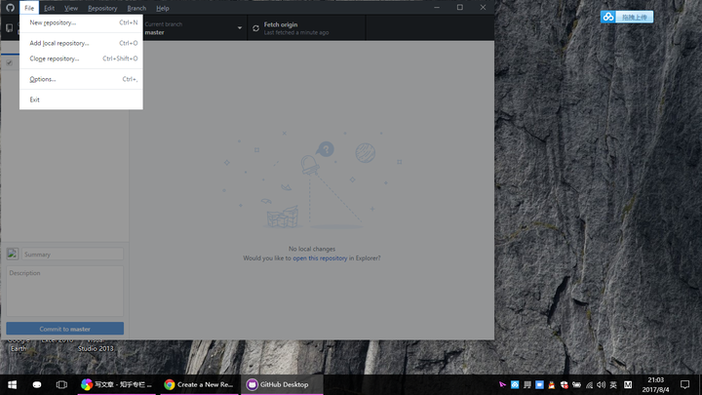Viewport: 702px width, 395px height.
Task: Open the Repository menu
Action: click(x=102, y=8)
